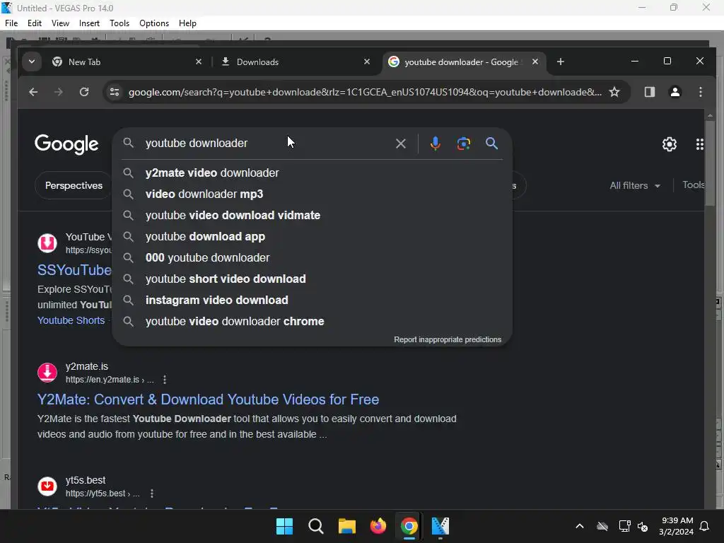Open the File menu in VEGAS Pro
The image size is (724, 543).
tap(11, 23)
